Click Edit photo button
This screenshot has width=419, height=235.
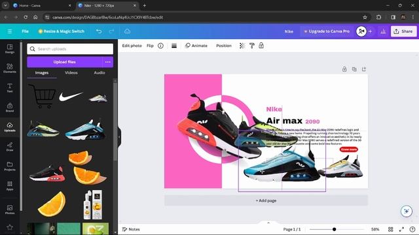point(132,46)
